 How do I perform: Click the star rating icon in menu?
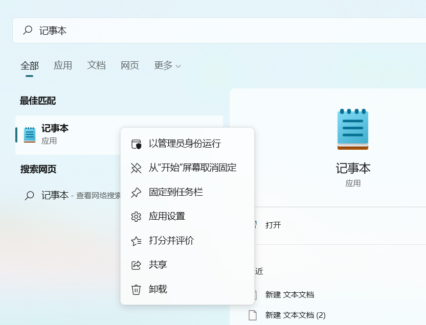click(136, 241)
